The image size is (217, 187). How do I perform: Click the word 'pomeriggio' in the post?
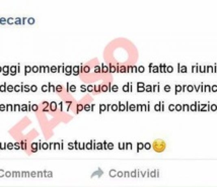point(57,70)
